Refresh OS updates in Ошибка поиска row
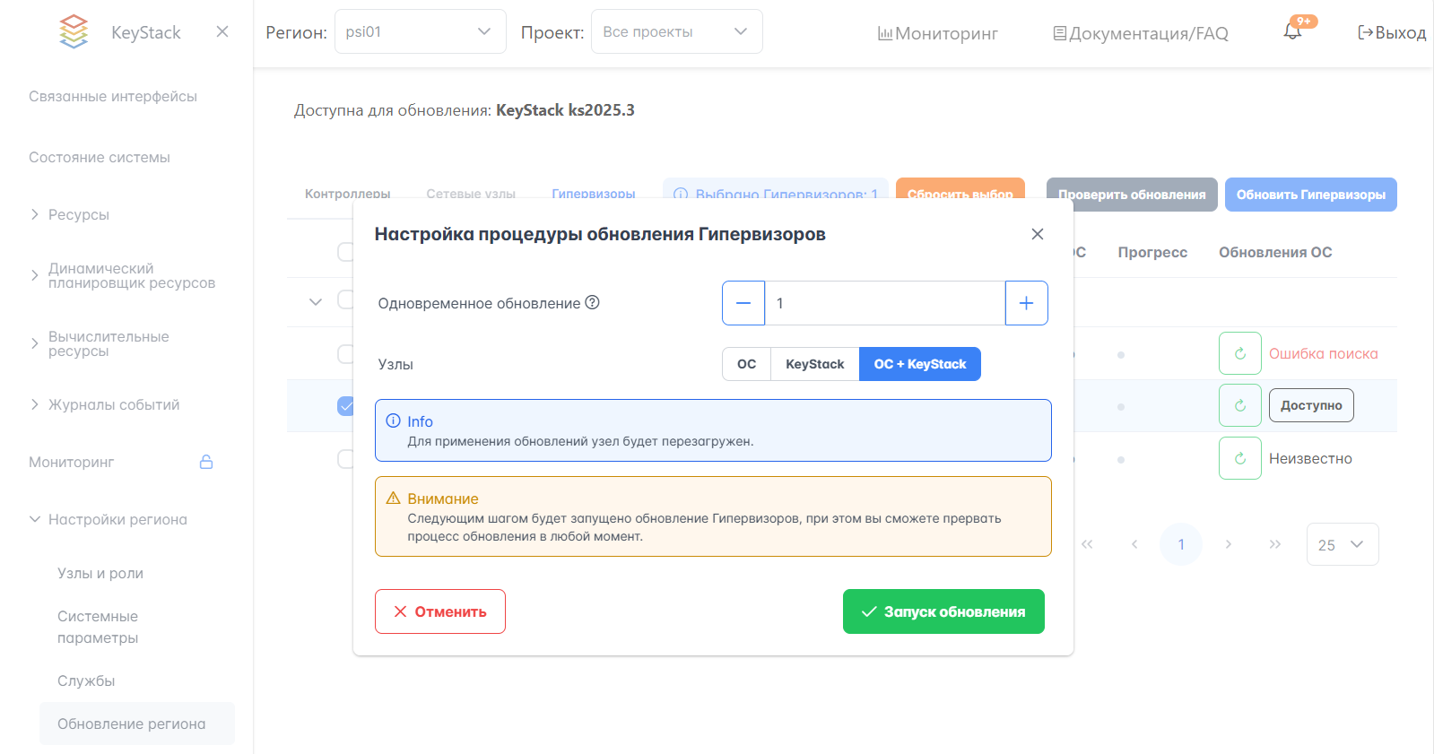The width and height of the screenshot is (1434, 754). tap(1239, 353)
